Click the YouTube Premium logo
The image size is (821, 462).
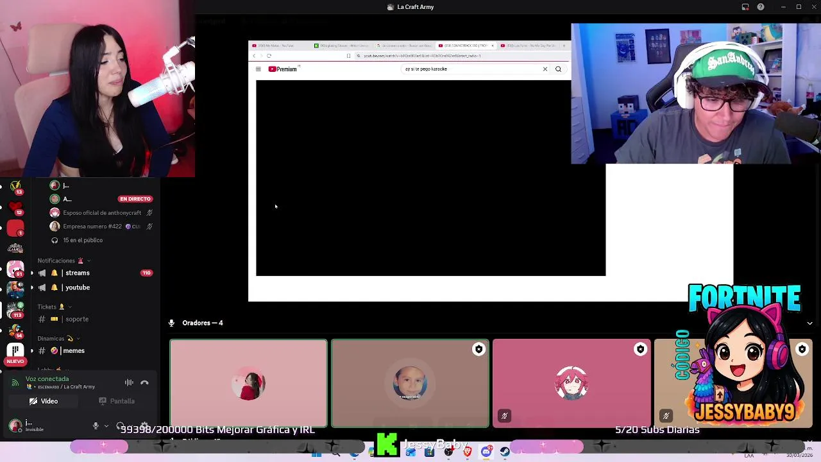283,69
